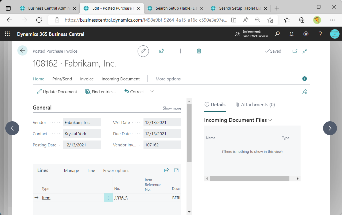Switch to Fewer options in Lines
The height and width of the screenshot is (215, 342).
(x=116, y=171)
